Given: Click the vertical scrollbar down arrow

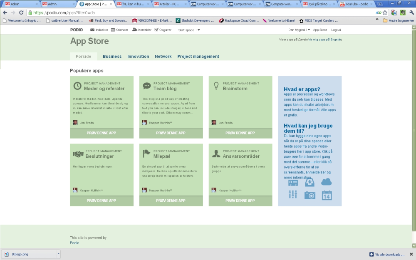Looking at the screenshot, I should (414, 246).
